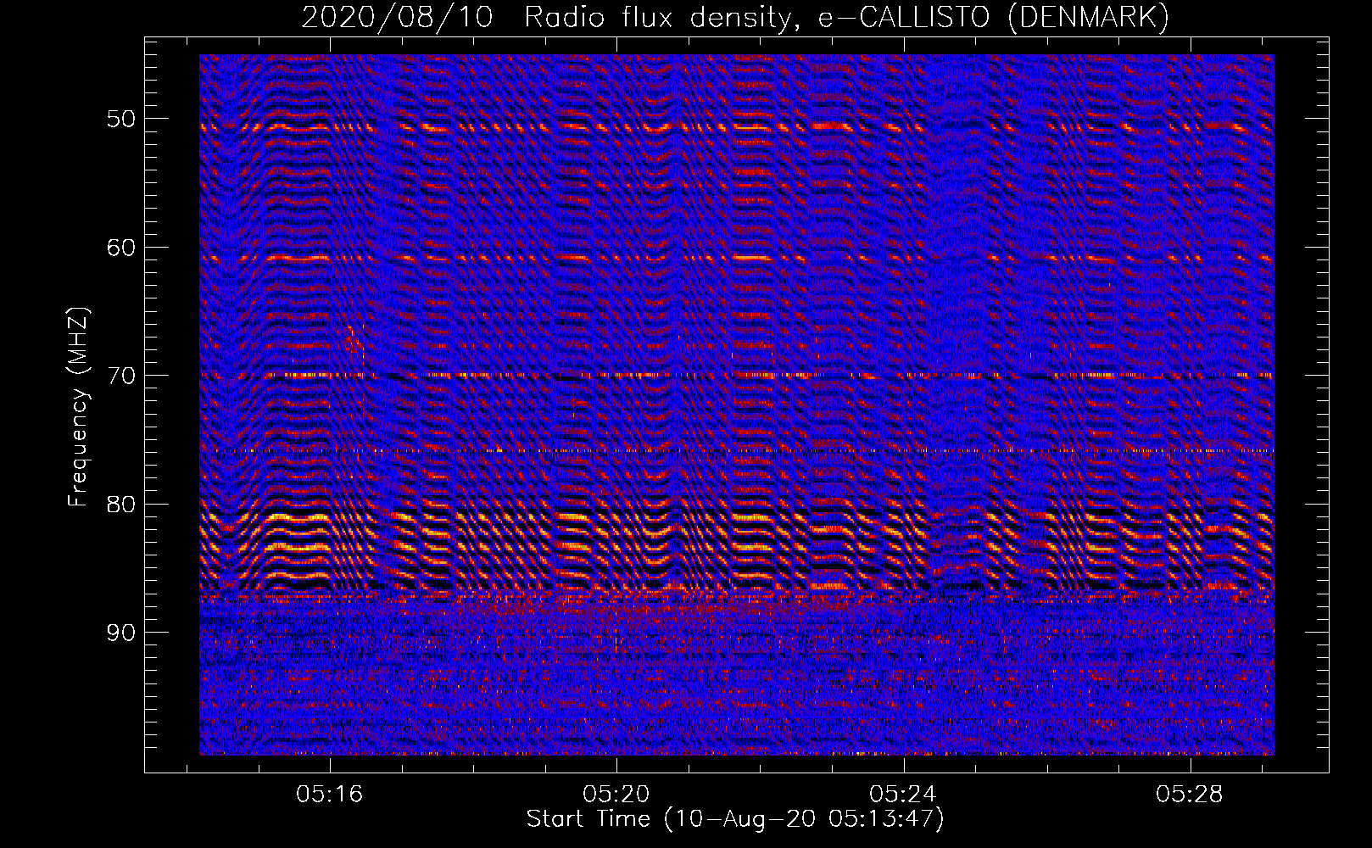Click the 05:28 time tick label
The height and width of the screenshot is (848, 1372).
[1190, 794]
